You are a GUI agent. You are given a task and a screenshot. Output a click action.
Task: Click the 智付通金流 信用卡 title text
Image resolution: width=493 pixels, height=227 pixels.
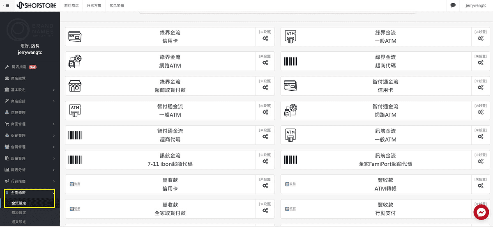coord(385,86)
